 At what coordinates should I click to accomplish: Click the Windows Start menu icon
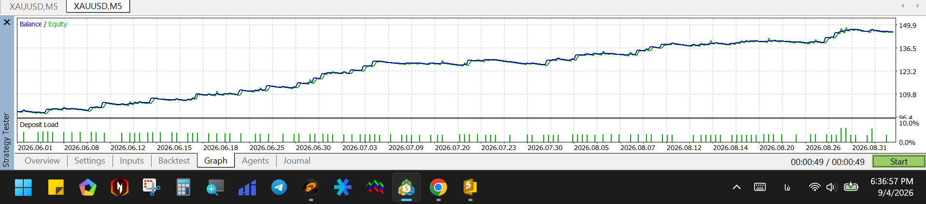click(23, 187)
